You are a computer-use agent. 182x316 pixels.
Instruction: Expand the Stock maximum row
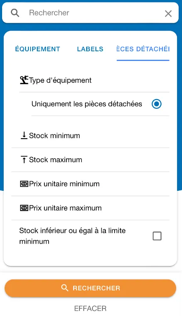[90, 160]
